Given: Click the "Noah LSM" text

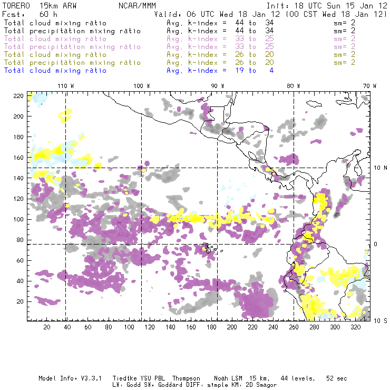Looking at the screenshot, I should (228, 378).
